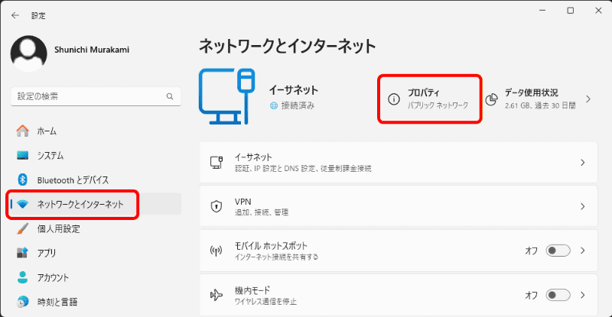This screenshot has width=612, height=317.
Task: Expand the 機内モード chevron
Action: click(583, 295)
